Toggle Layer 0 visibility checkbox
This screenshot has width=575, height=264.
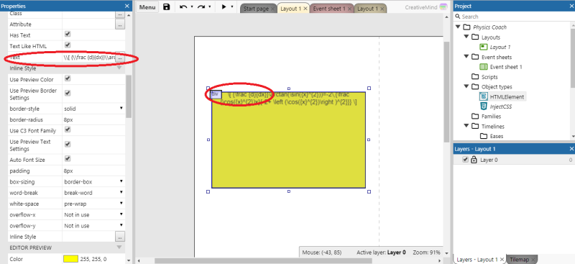(465, 160)
